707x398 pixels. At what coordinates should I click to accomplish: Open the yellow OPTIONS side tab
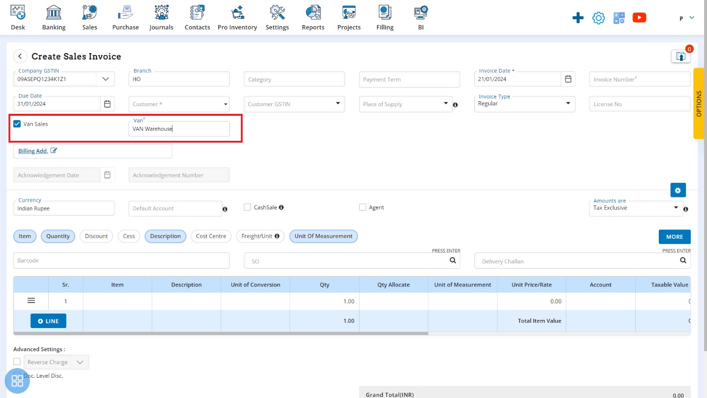coord(698,103)
